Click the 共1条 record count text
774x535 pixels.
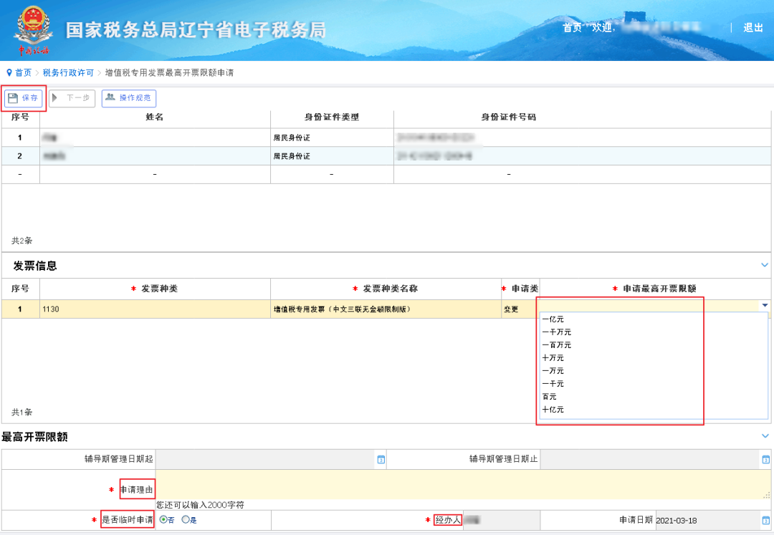point(21,412)
